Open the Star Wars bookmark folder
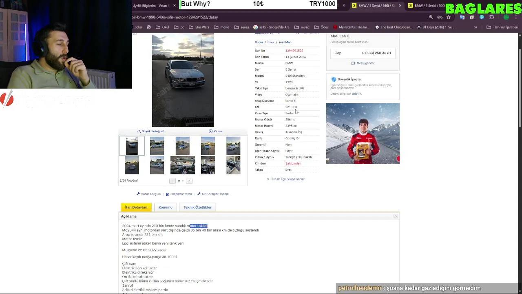Viewport: 522px width, 294px height. (199, 27)
